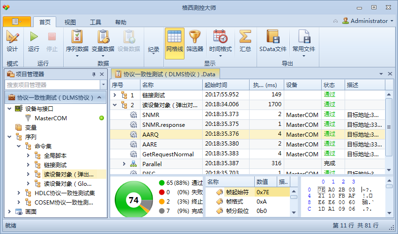
Task: Collapse result row 2 读设备对象
Action: pyautogui.click(x=115, y=105)
